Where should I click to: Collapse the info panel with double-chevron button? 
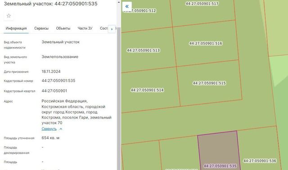[x=127, y=7]
